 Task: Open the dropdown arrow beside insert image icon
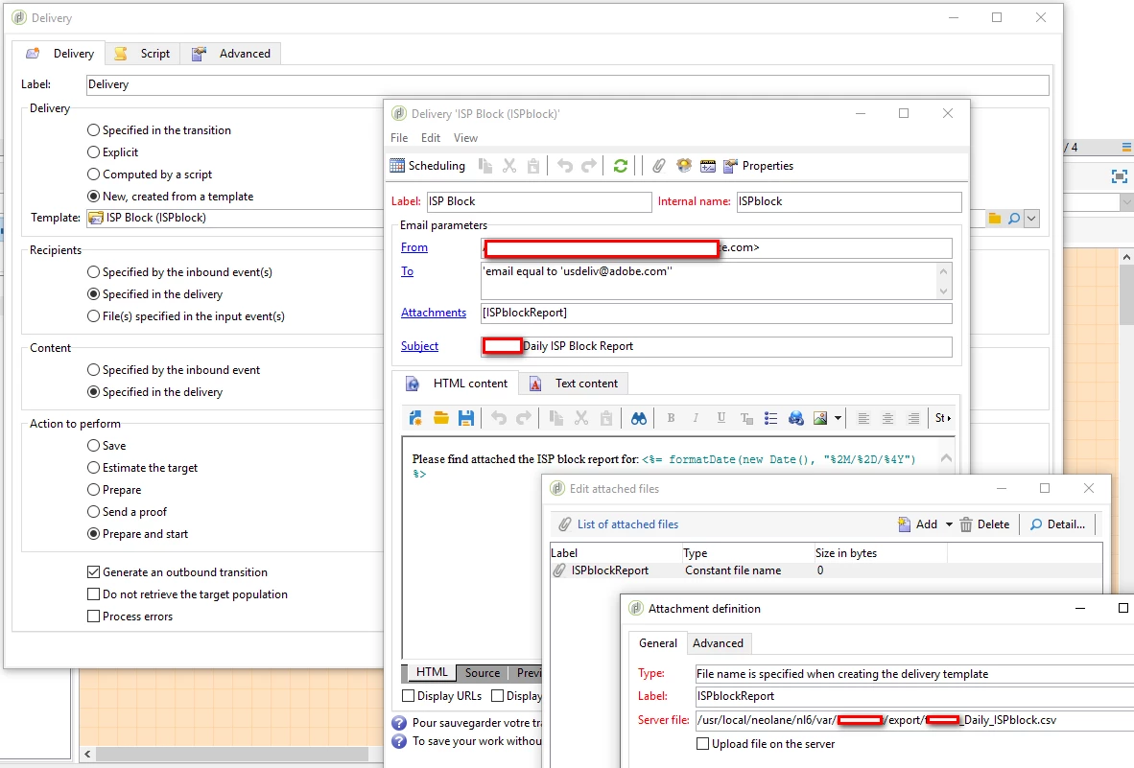pyautogui.click(x=839, y=418)
